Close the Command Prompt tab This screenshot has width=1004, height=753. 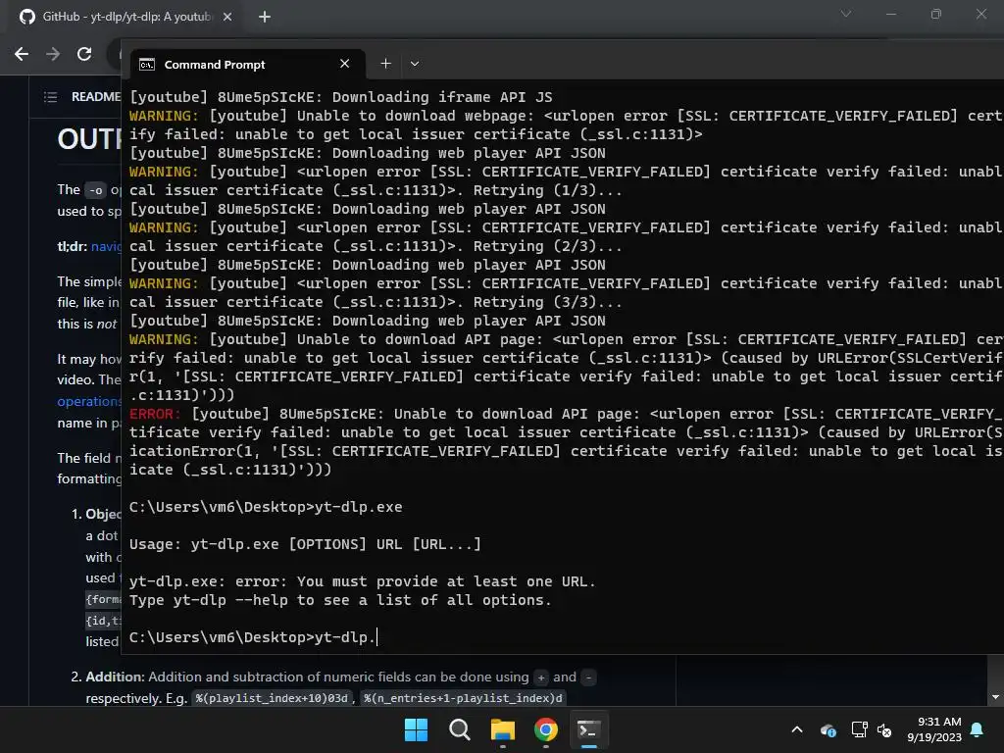pos(344,64)
